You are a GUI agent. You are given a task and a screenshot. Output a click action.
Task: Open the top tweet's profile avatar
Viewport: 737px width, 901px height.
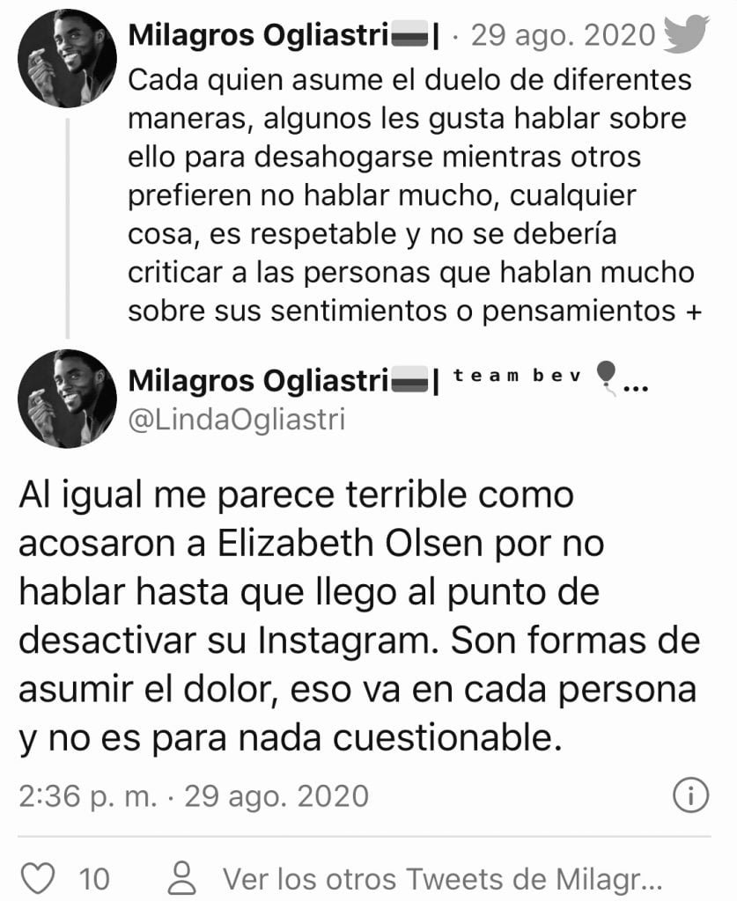[68, 58]
